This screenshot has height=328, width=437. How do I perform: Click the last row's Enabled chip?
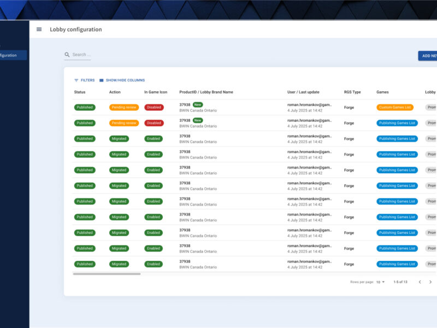pyautogui.click(x=154, y=264)
